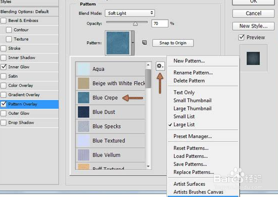Click the Cancel button
Image resolution: width=278 pixels, height=197 pixels.
253,13
